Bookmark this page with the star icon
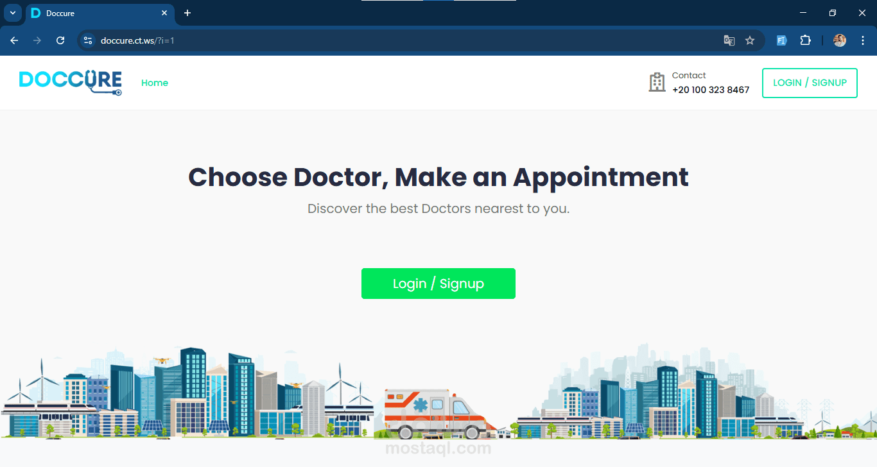 click(750, 40)
